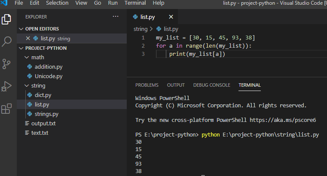Open Unicode.py in the file tree
The image size is (327, 176).
click(49, 76)
